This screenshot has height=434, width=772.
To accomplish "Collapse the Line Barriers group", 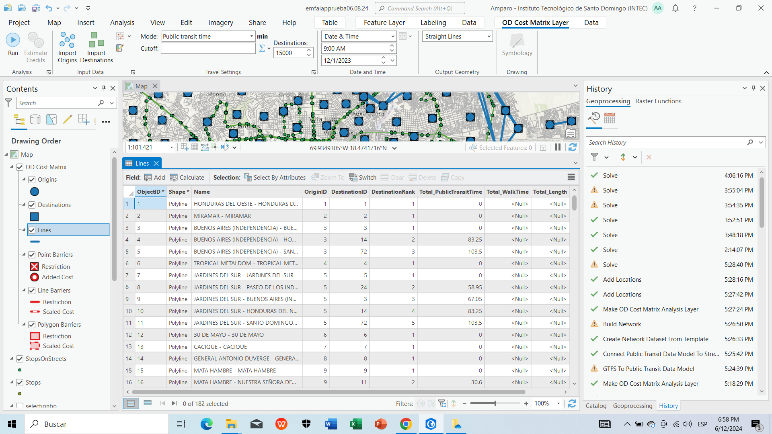I will tap(24, 290).
